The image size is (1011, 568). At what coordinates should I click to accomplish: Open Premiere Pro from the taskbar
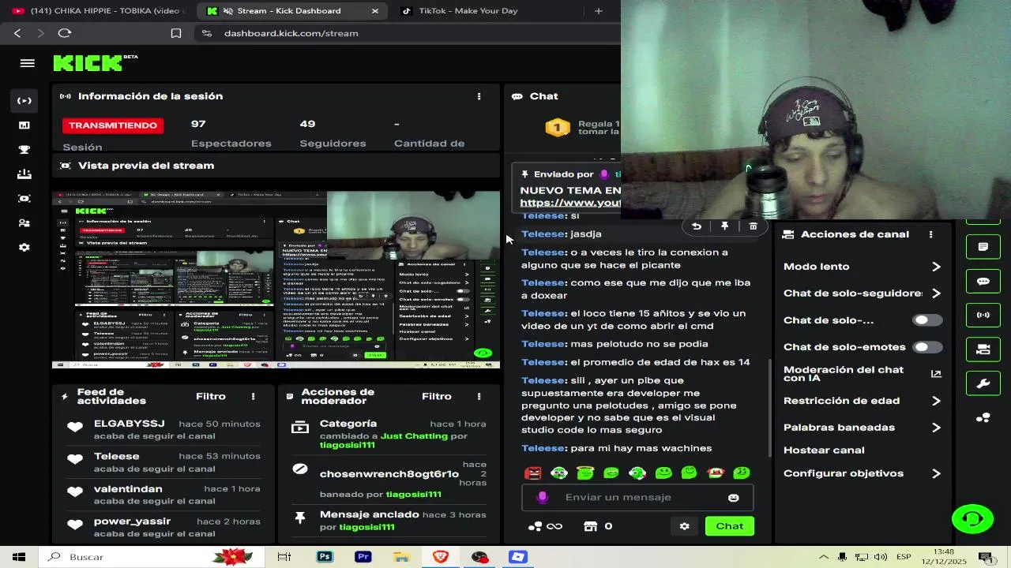click(x=363, y=557)
